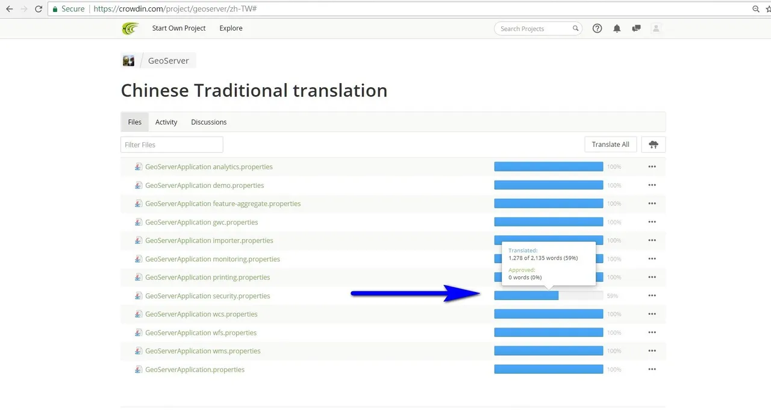Open the Explore menu item
This screenshot has width=771, height=410.
231,28
